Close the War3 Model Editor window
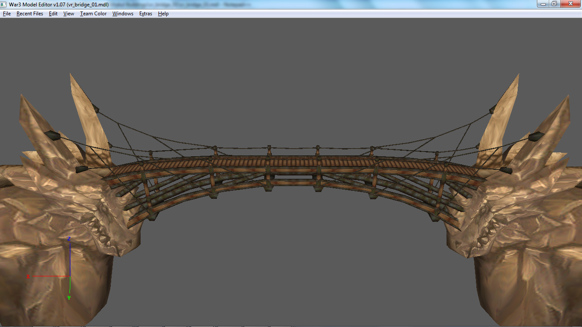Image resolution: width=582 pixels, height=327 pixels. pyautogui.click(x=570, y=4)
